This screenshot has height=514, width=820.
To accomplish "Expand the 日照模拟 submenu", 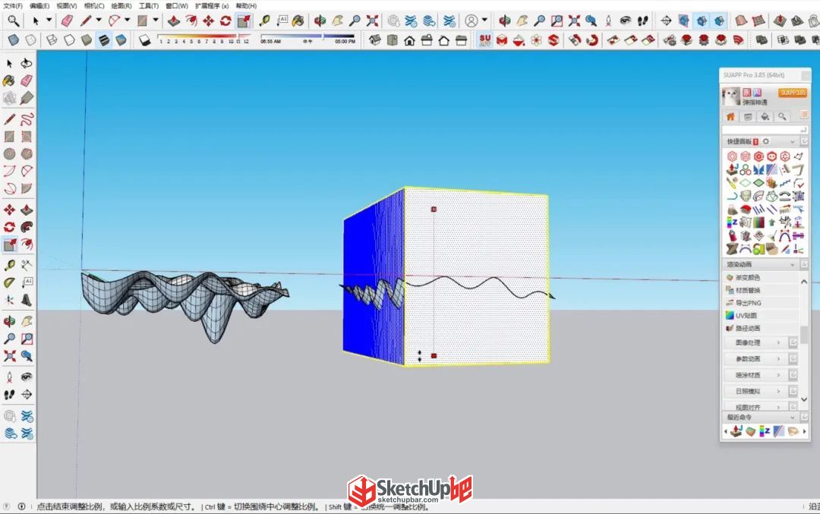I will coord(755,391).
